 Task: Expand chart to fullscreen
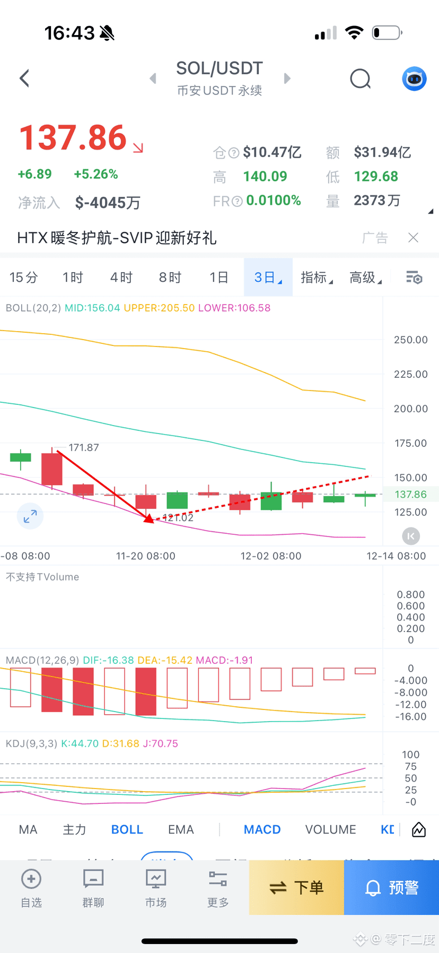click(30, 516)
